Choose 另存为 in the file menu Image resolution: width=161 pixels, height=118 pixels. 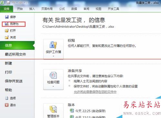[x=14, y=24]
